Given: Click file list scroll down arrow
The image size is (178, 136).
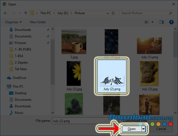Looking at the screenshot, I should point(175,113).
